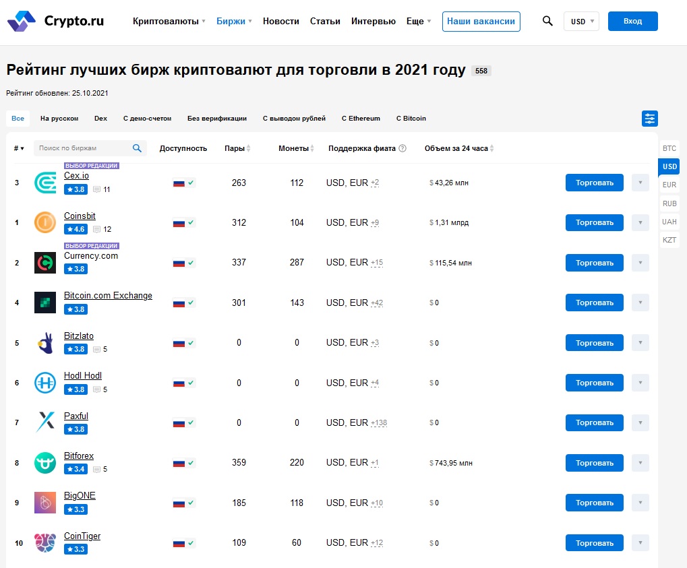Viewport: 687px width, 568px height.
Task: Expand the Cex.io row details arrow
Action: coord(640,183)
